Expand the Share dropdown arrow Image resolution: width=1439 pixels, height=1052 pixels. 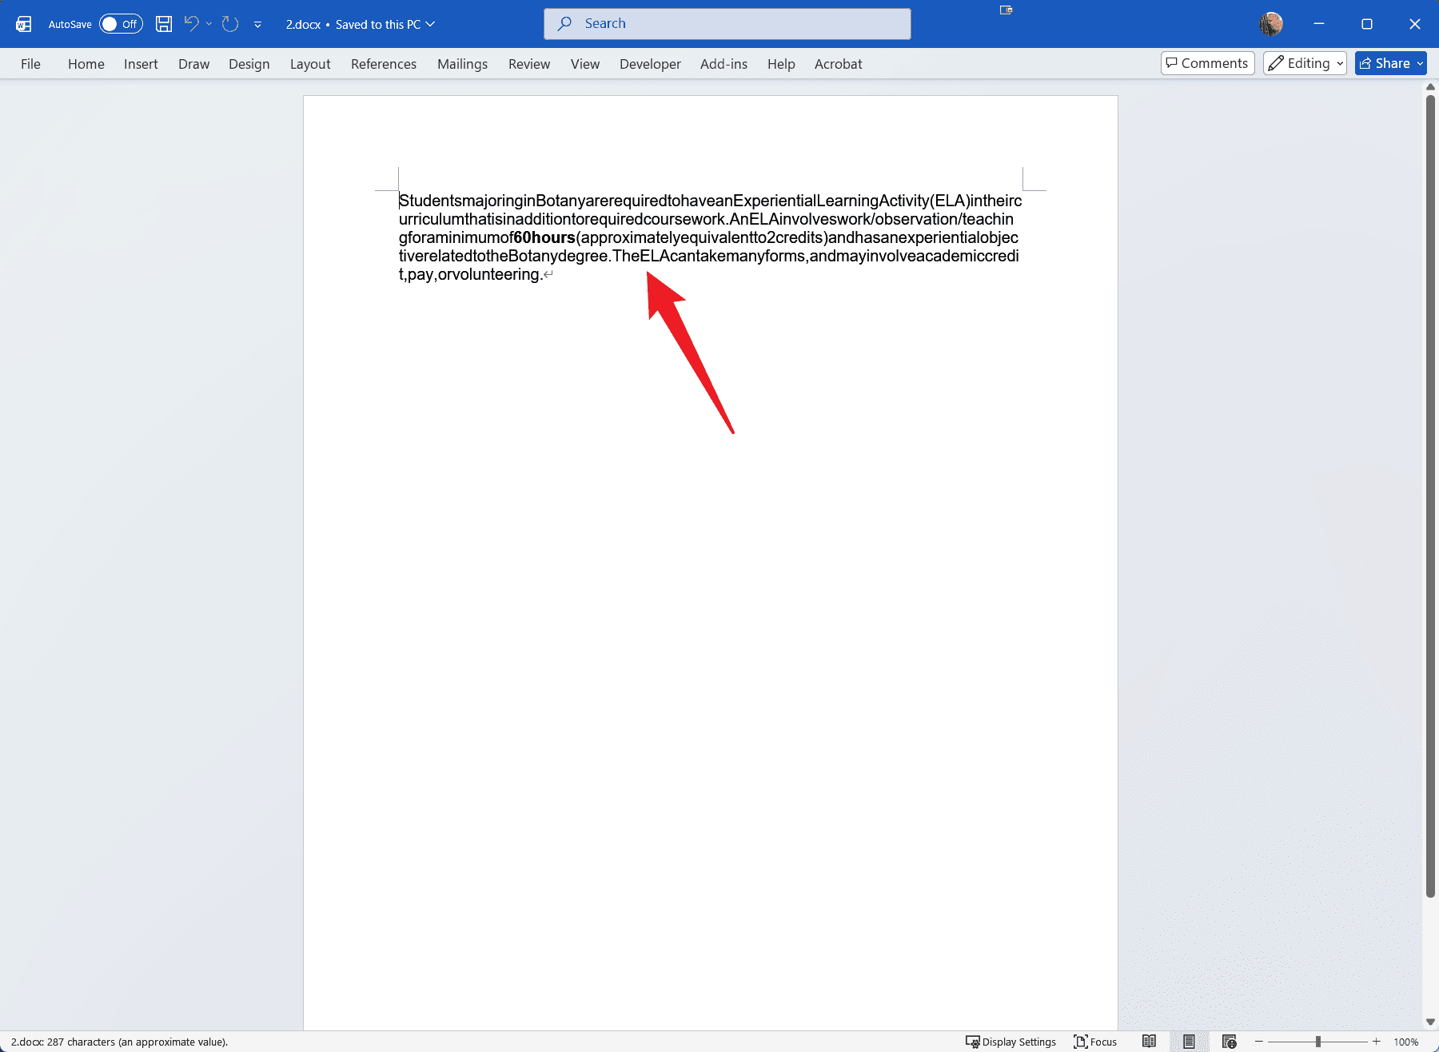pyautogui.click(x=1420, y=63)
